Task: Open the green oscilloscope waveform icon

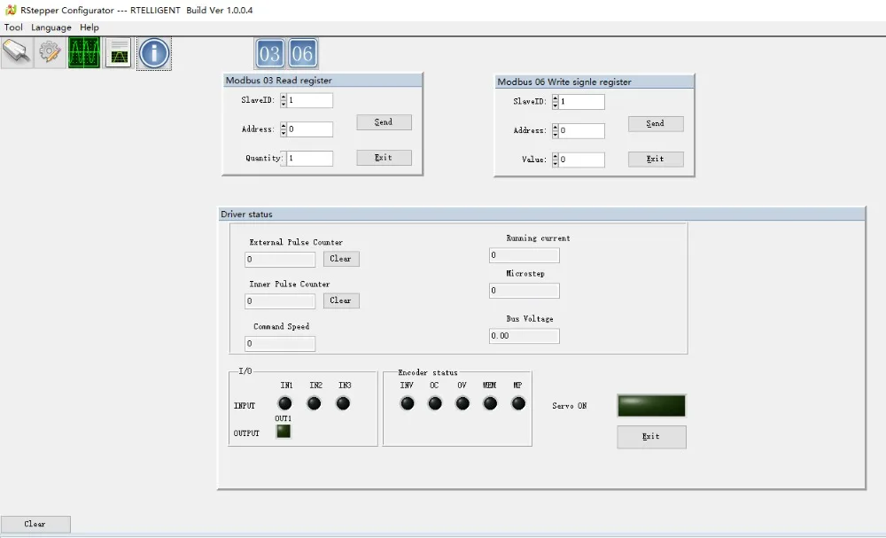Action: 84,53
